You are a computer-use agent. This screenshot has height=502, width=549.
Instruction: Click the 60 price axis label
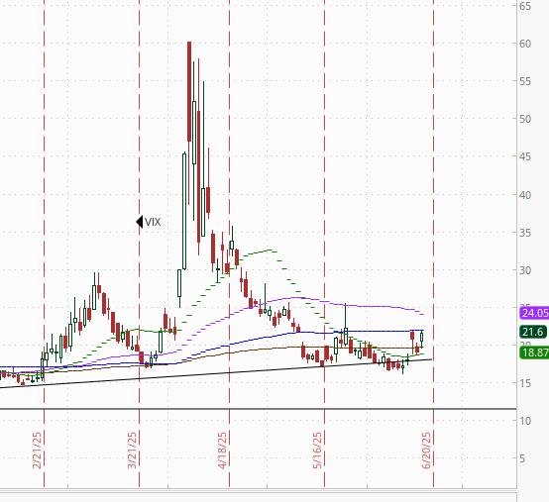(525, 44)
